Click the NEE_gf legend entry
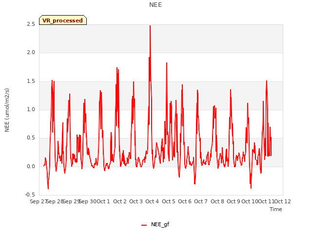This screenshot has height=234, width=312. click(155, 224)
